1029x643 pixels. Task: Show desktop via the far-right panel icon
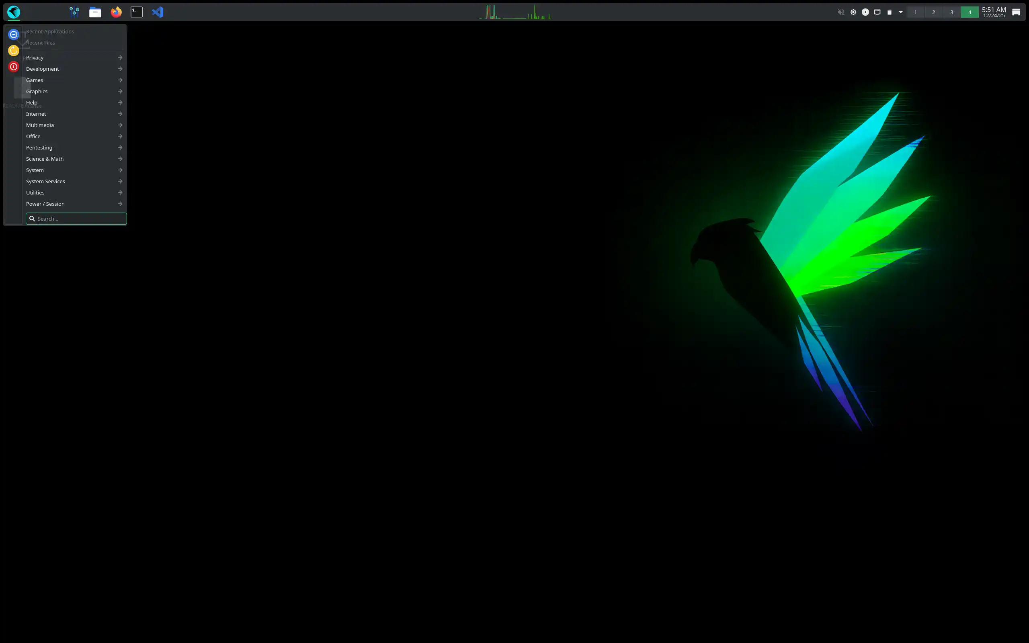tap(1016, 12)
